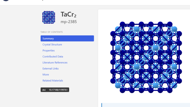Go to Contributed Data section
190x107 pixels.
[53, 56]
